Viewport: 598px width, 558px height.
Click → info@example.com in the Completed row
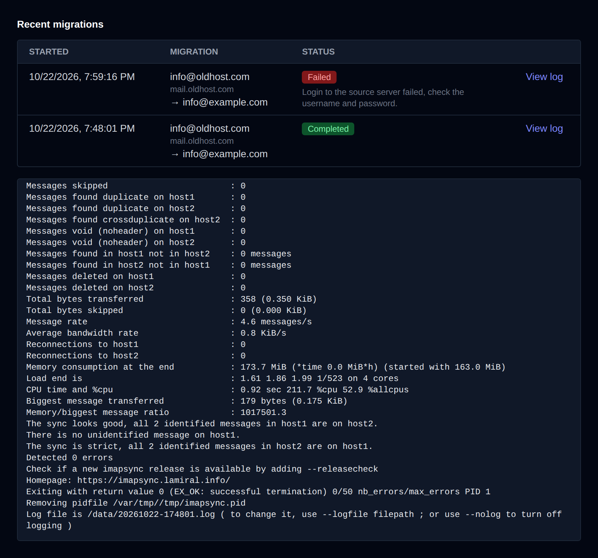click(x=219, y=154)
